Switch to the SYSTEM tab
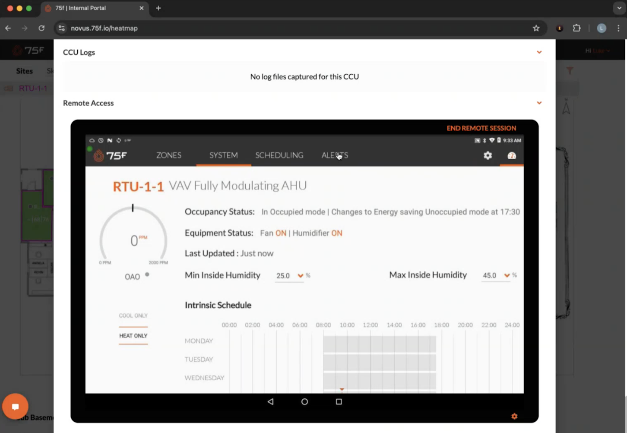Screen dimensions: 627x433 coord(224,155)
